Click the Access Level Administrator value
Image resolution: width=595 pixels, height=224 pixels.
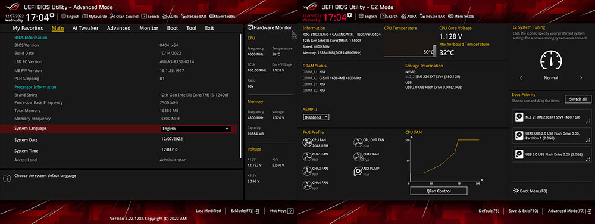(173, 160)
